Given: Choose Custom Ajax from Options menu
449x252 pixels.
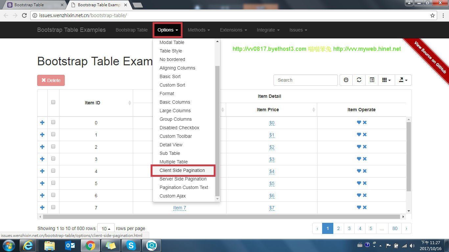Looking at the screenshot, I should point(183,196).
